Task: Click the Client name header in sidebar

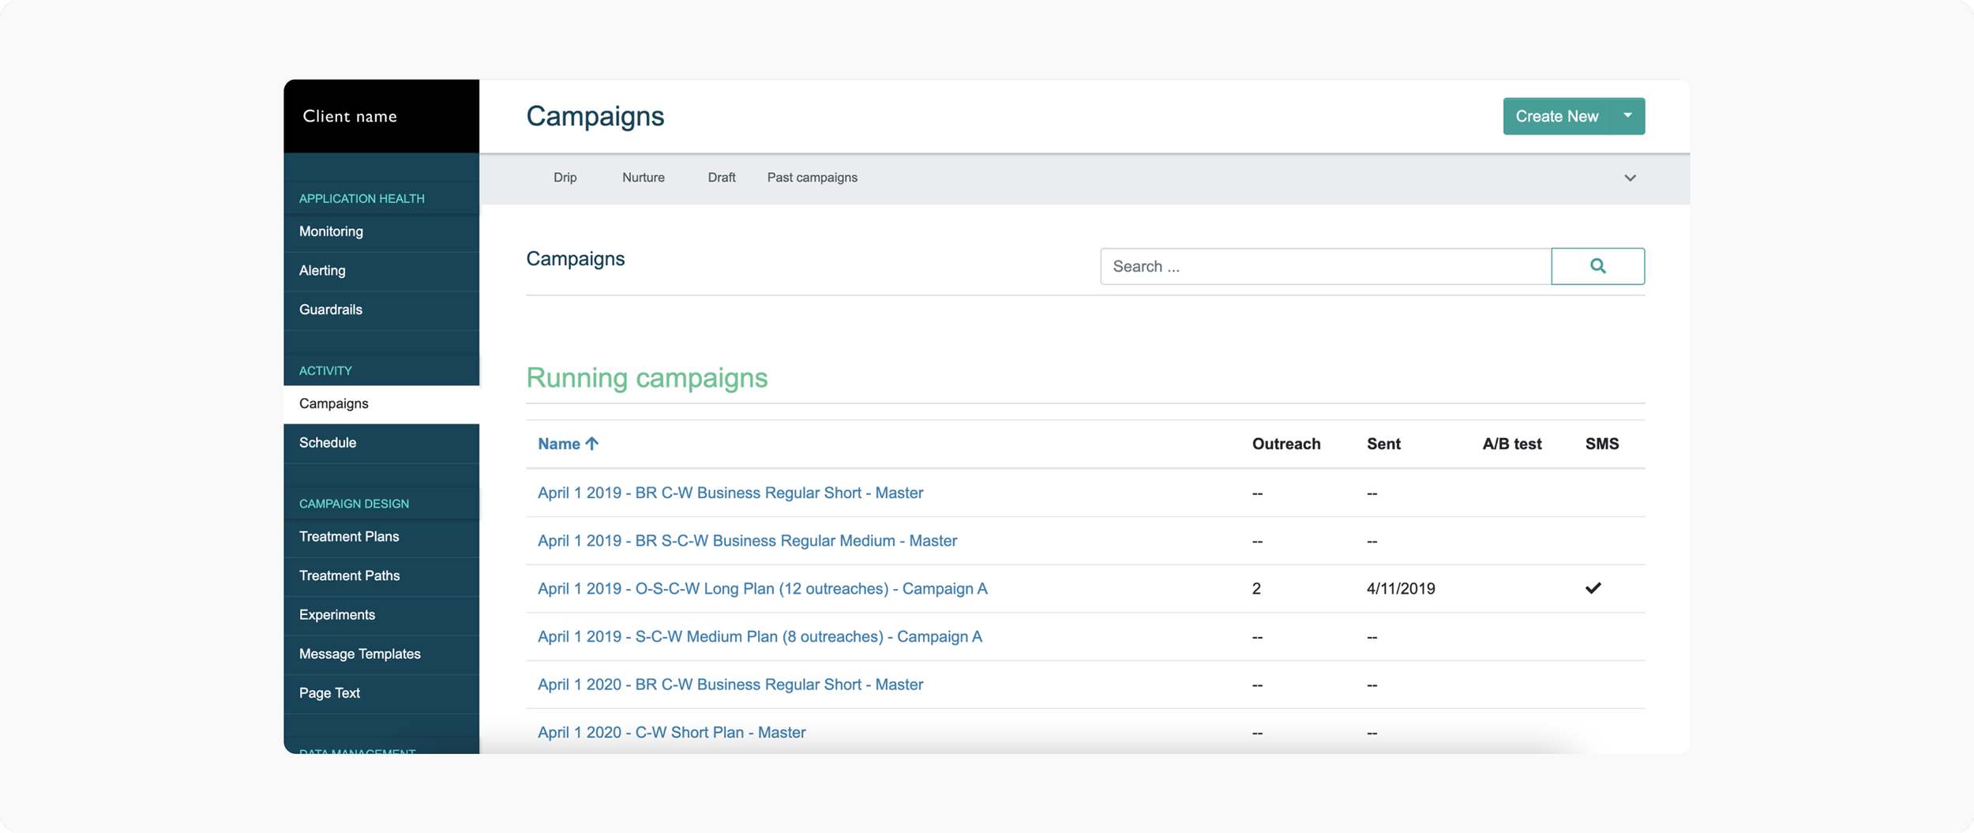Action: [350, 116]
